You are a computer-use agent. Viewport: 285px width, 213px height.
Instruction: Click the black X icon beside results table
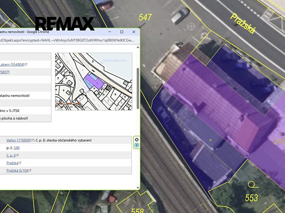click(137, 139)
